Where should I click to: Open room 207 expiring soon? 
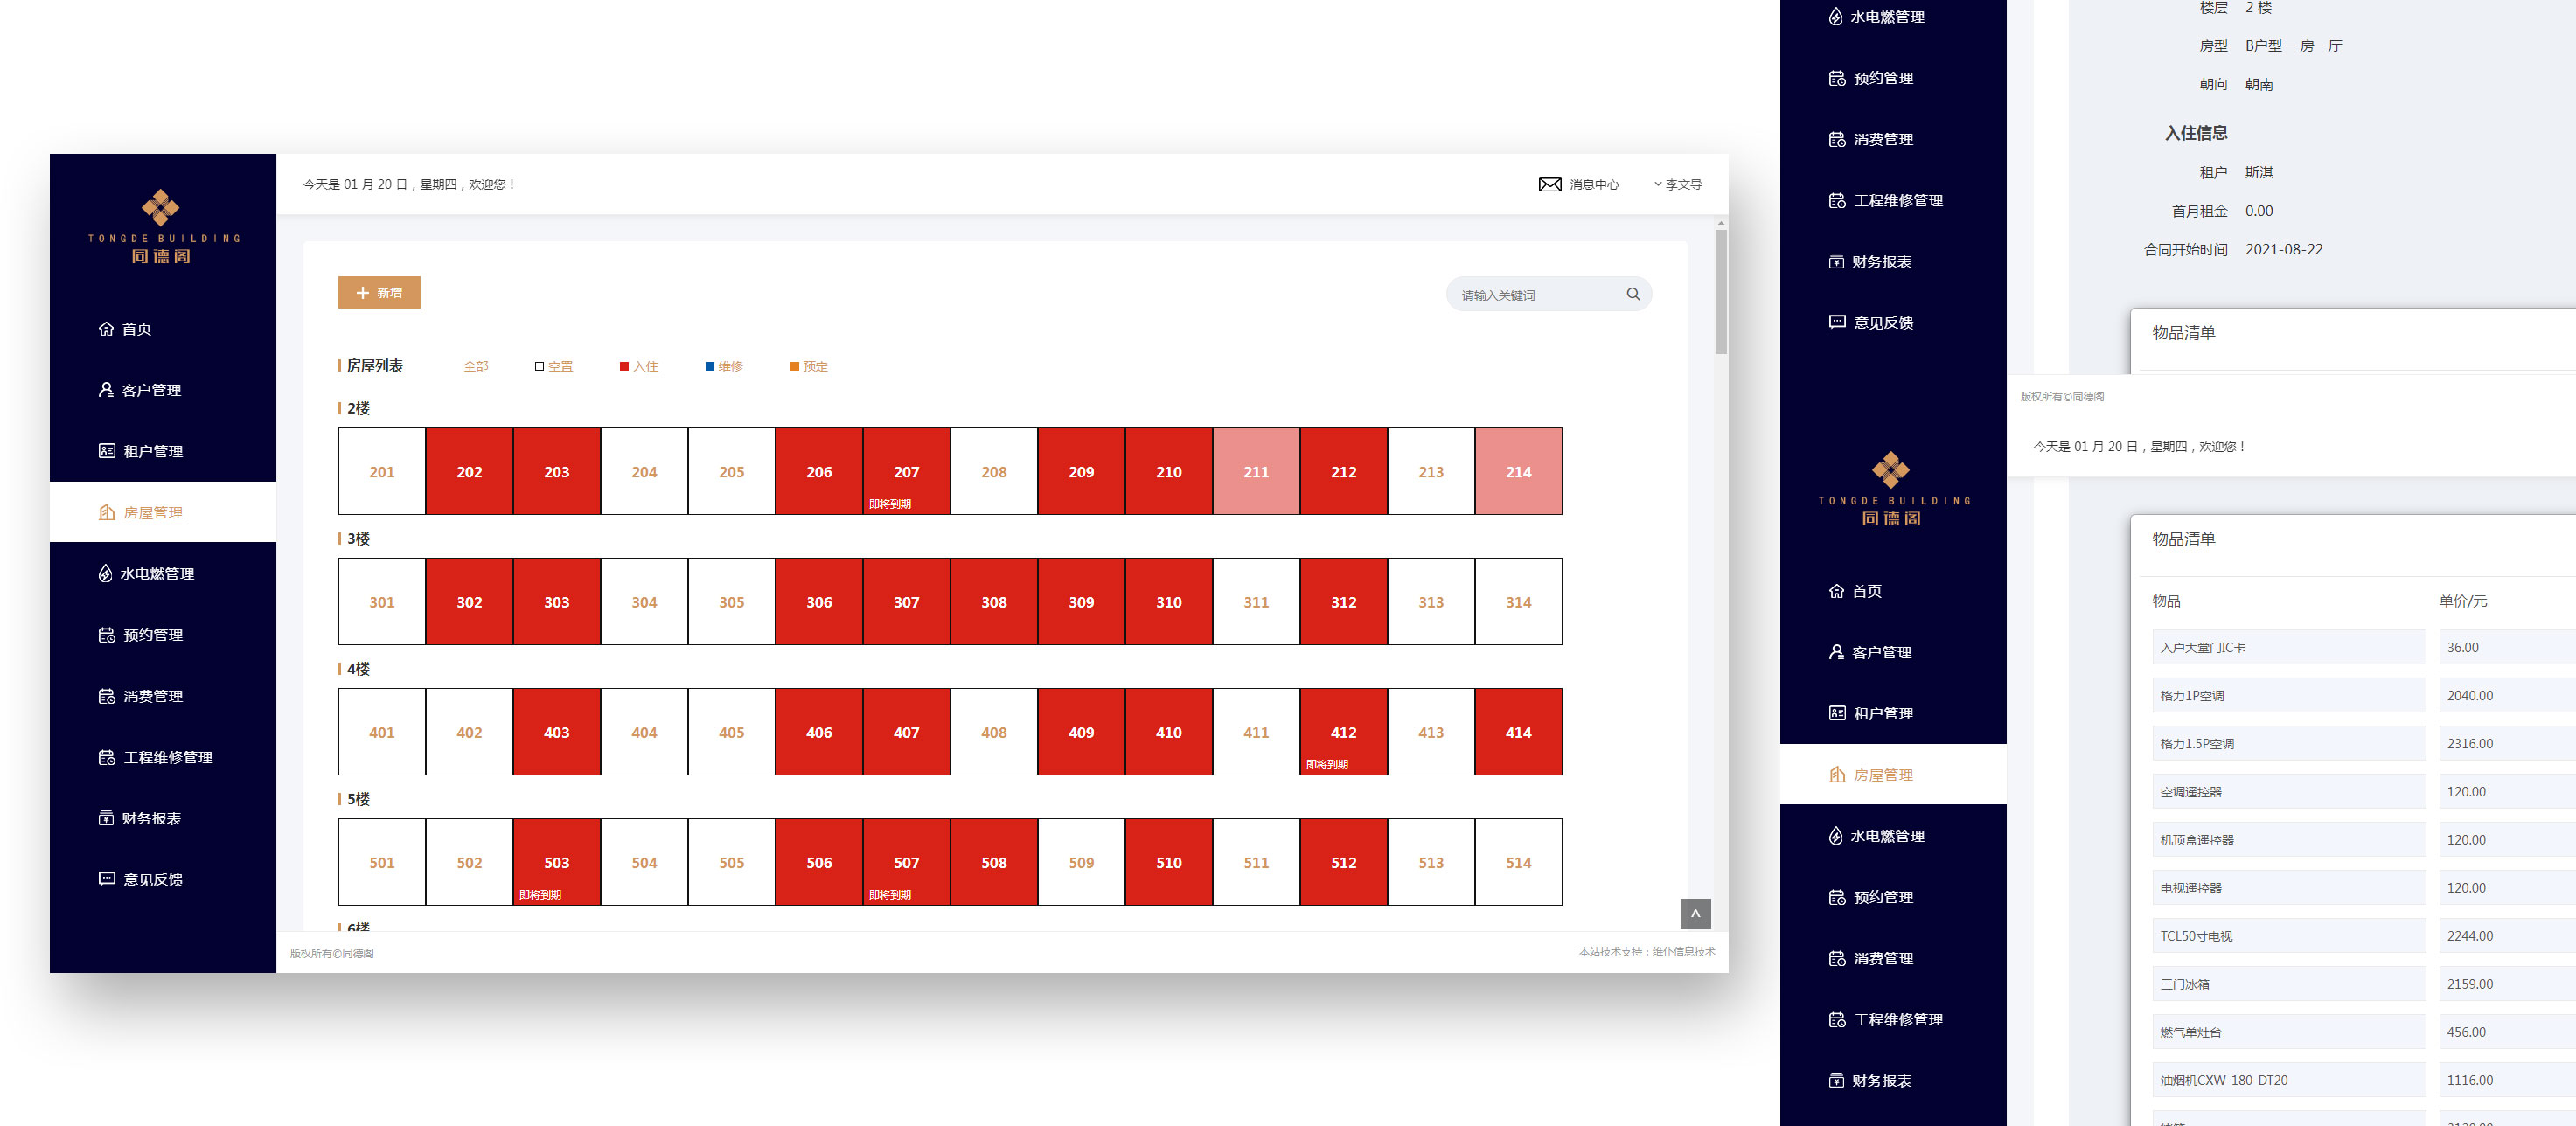coord(905,472)
